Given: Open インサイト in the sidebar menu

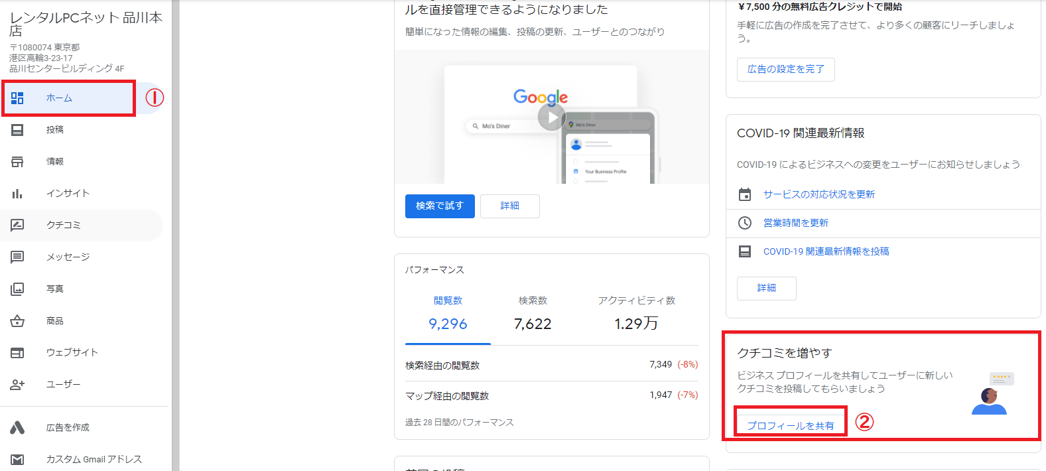Looking at the screenshot, I should coord(82,194).
